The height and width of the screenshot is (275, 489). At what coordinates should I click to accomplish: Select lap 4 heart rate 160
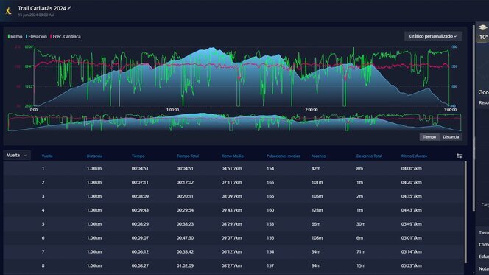270,210
